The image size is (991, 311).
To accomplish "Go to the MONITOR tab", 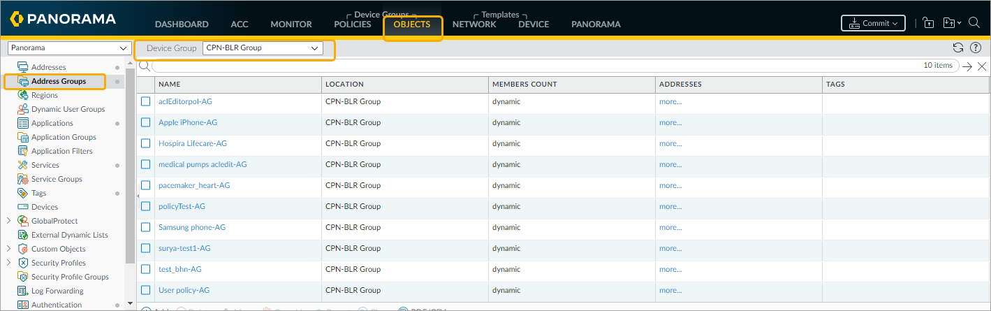I will pos(291,24).
